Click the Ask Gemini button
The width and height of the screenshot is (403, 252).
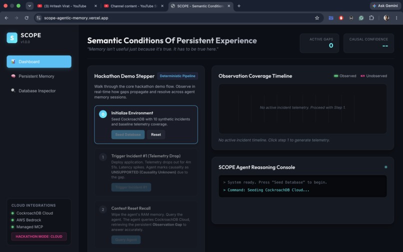coord(385,6)
